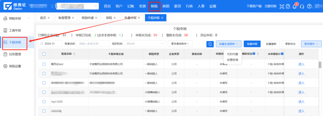
Task: Click the 纳税申报 sidebar icon
Action: coord(6,18)
